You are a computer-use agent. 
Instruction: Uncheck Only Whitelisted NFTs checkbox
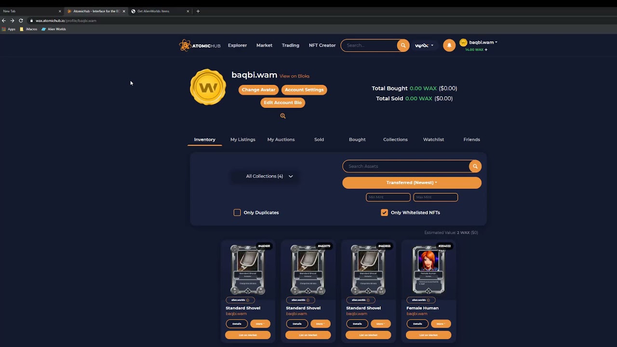tap(384, 213)
